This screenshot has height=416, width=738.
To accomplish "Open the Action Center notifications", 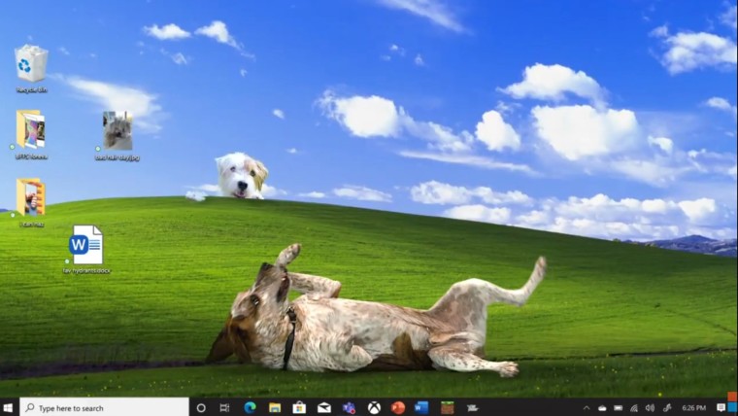I will [x=721, y=407].
